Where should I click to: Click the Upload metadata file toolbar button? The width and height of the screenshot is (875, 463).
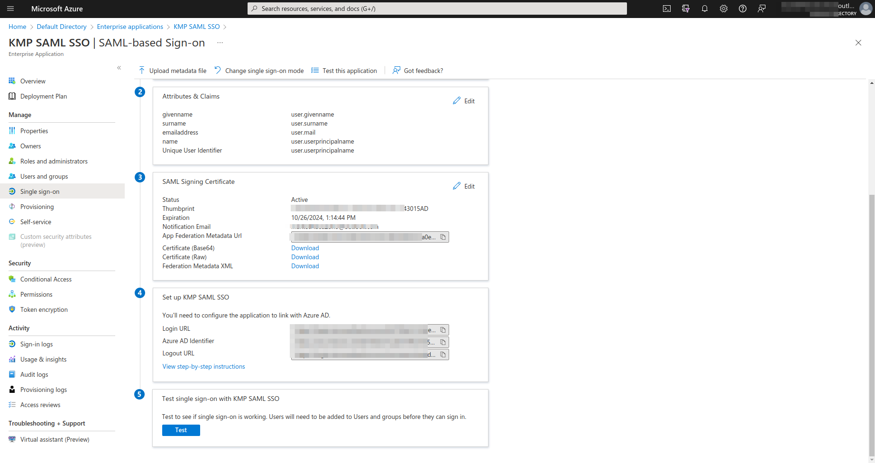(x=173, y=71)
